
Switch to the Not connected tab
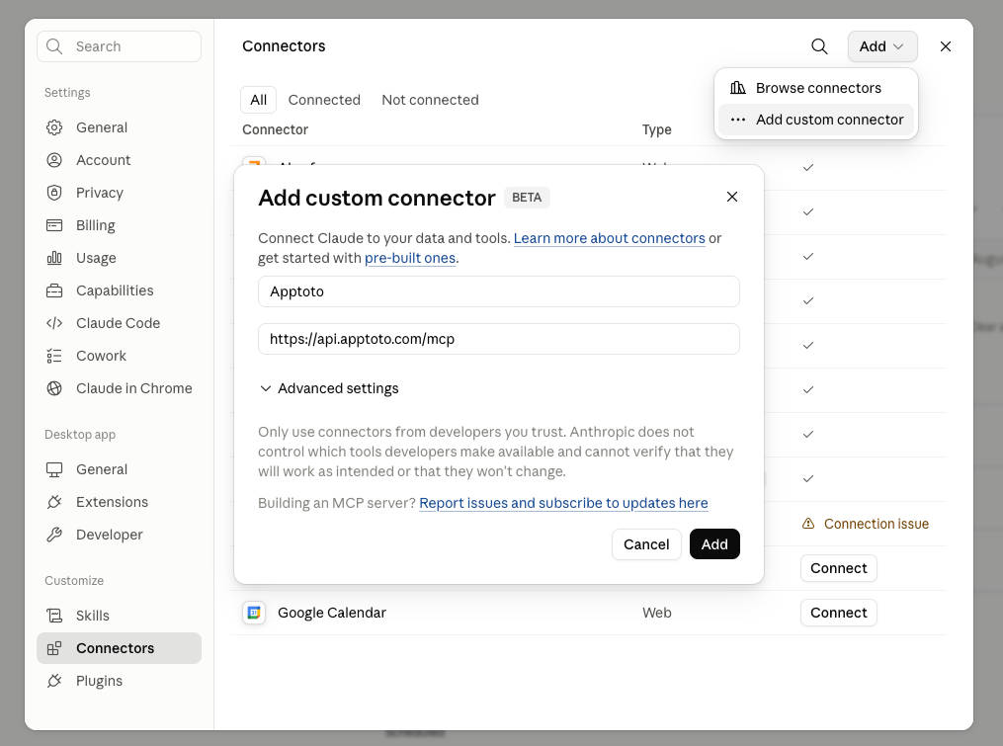coord(430,100)
